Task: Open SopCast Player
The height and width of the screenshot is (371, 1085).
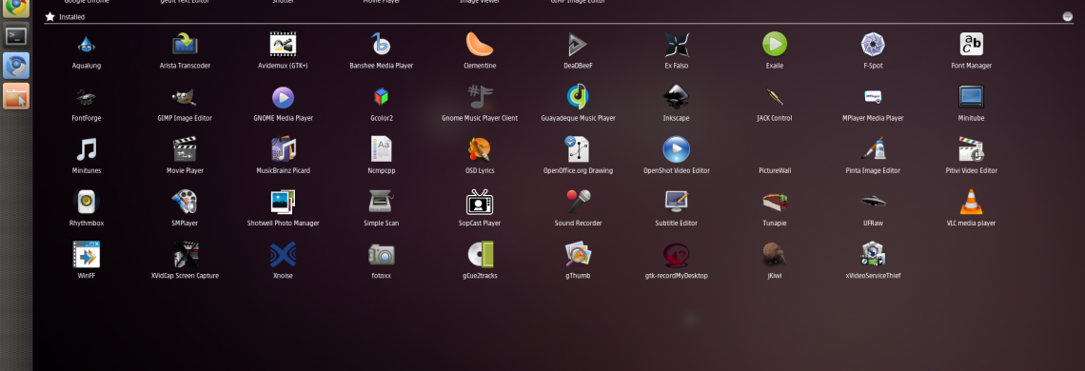Action: pos(480,203)
